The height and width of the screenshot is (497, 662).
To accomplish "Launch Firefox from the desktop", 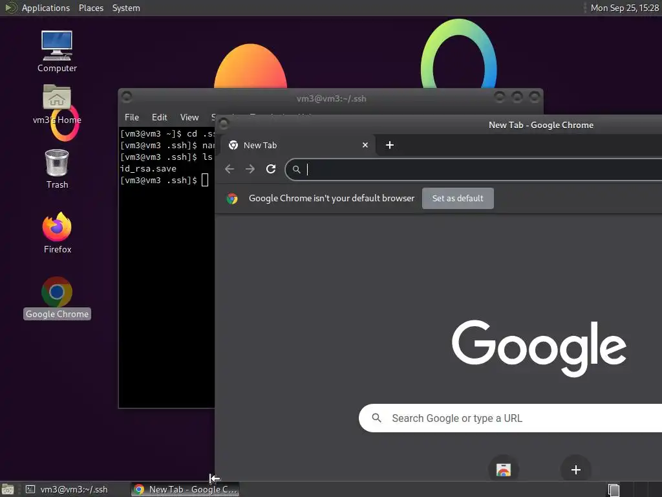I will pyautogui.click(x=57, y=233).
